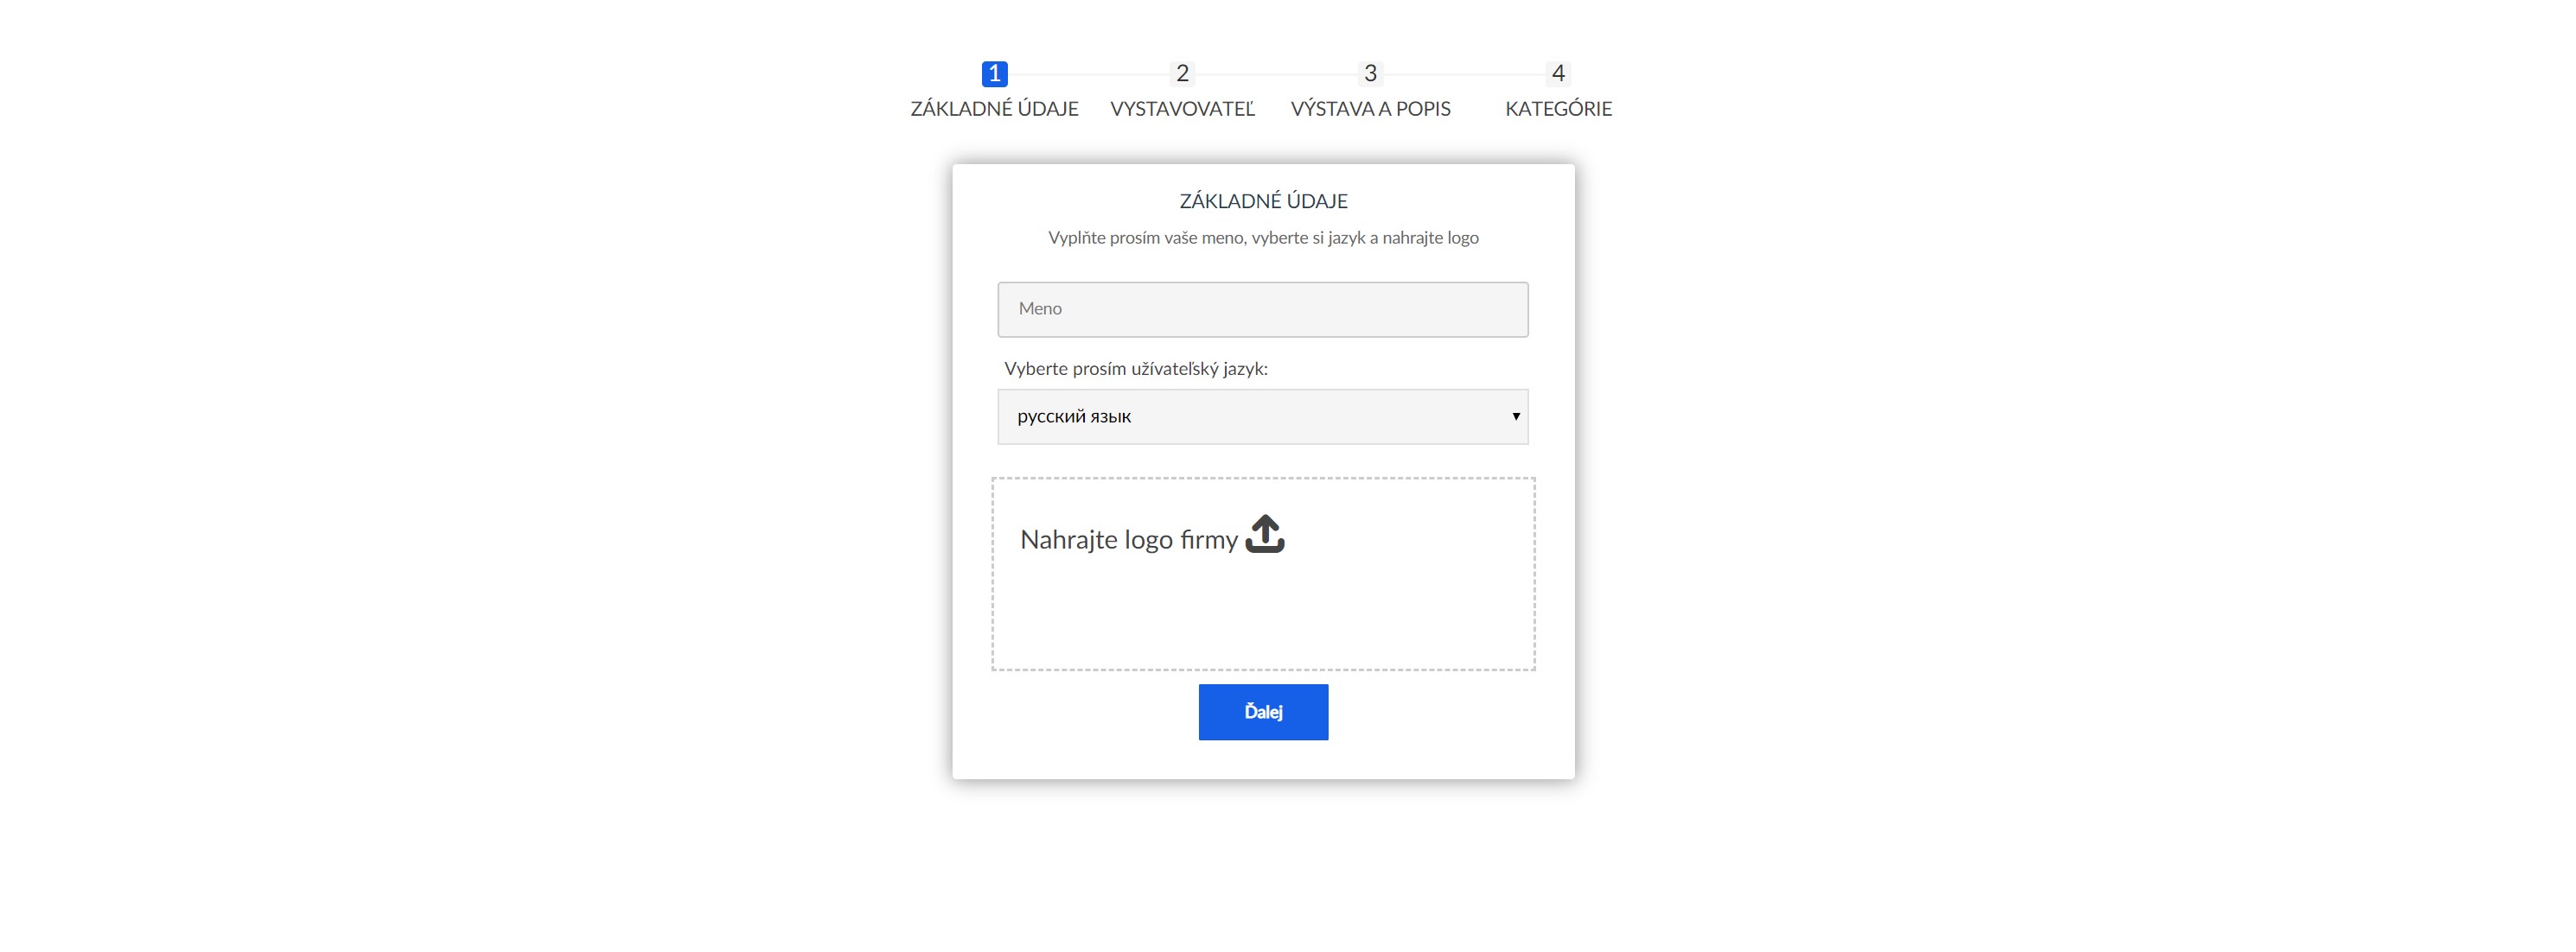Screen dimensions: 2576x952
Task: Click the upload arrow icon
Action: pyautogui.click(x=1264, y=533)
